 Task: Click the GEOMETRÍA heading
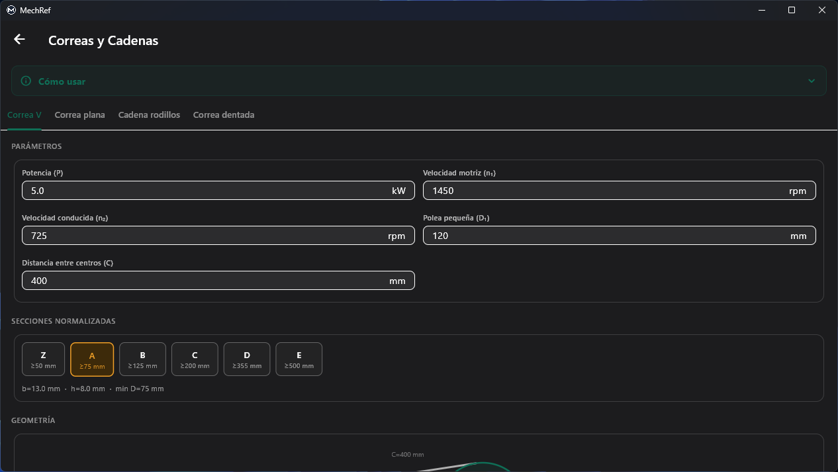(33, 420)
